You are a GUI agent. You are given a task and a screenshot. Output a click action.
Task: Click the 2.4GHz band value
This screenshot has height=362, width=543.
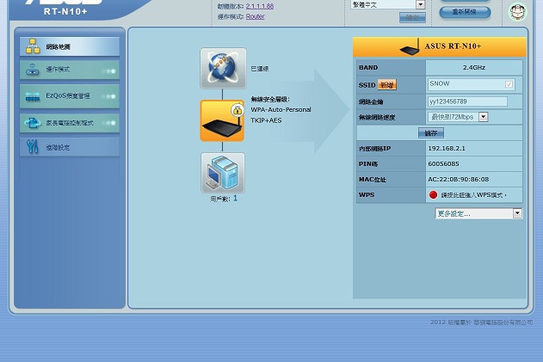(474, 67)
